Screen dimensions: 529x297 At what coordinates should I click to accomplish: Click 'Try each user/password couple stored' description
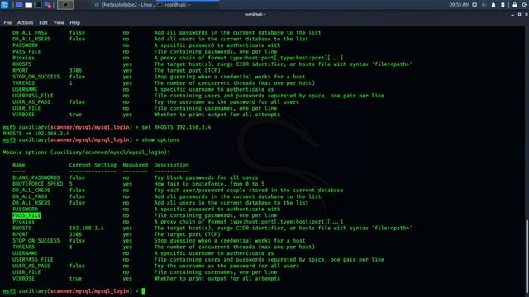click(x=249, y=191)
